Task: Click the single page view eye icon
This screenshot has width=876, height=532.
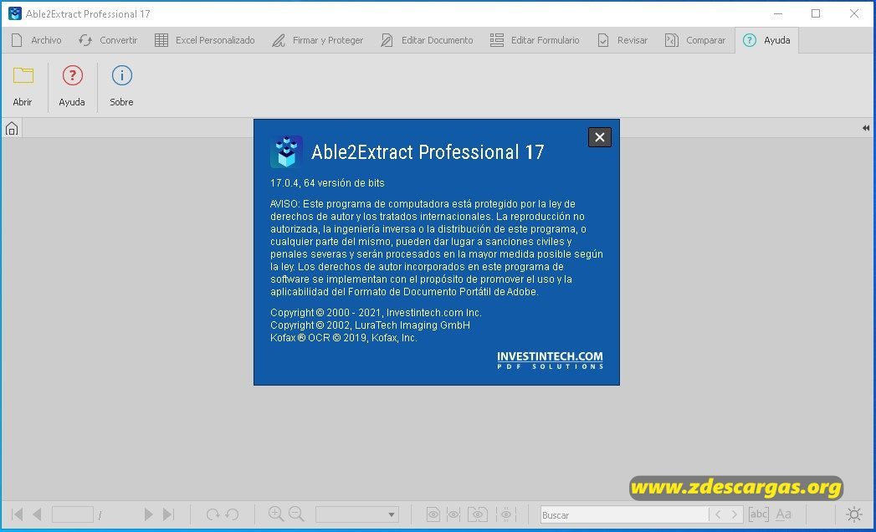Action: 433,514
